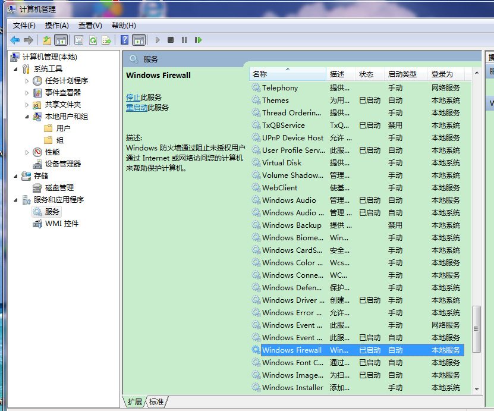Restart service with the restart icon
The height and width of the screenshot is (411, 494).
pyautogui.click(x=198, y=40)
